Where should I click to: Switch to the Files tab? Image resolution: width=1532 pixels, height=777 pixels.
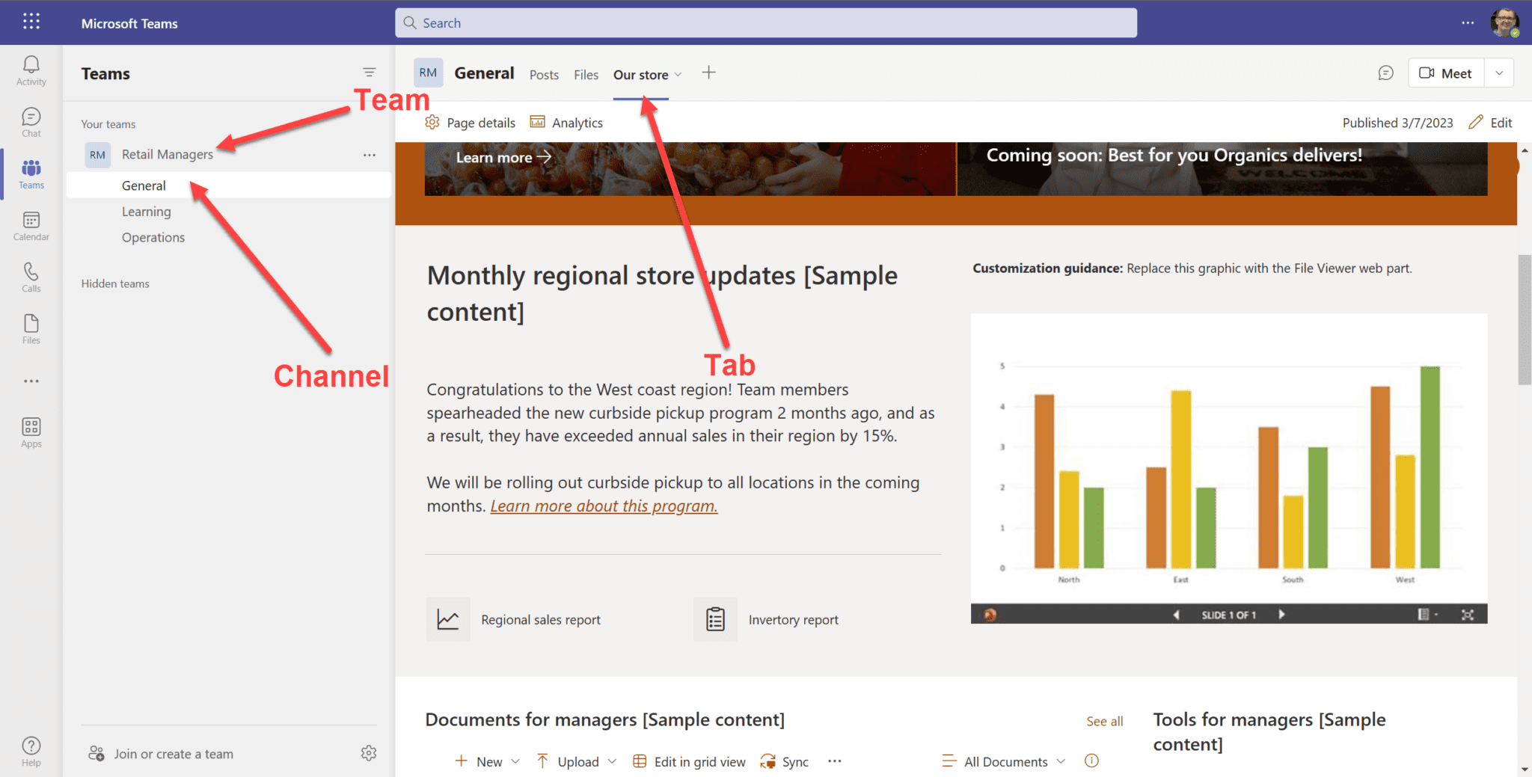(x=586, y=74)
